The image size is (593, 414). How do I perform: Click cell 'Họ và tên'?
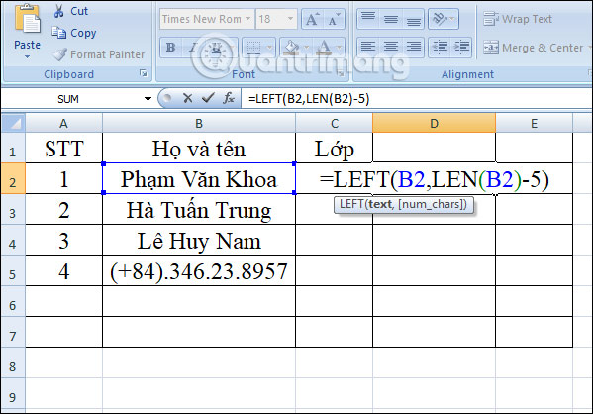[x=199, y=149]
